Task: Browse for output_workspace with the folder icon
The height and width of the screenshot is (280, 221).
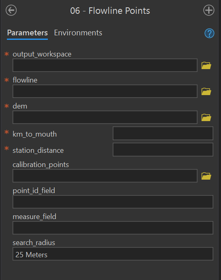Action: tap(206, 65)
